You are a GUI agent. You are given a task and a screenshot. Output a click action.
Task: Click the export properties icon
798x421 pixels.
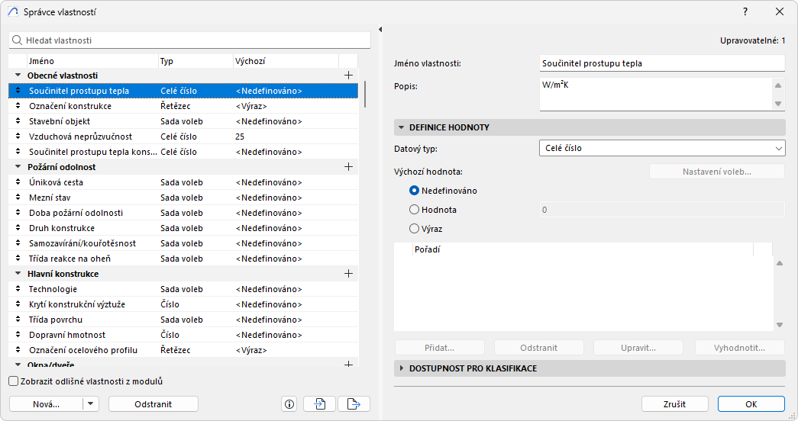tap(354, 404)
